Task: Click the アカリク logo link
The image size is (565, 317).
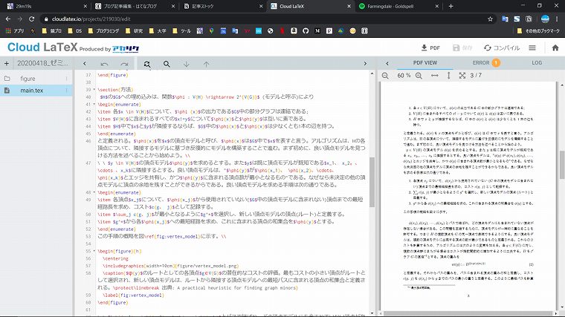Action: pos(126,49)
